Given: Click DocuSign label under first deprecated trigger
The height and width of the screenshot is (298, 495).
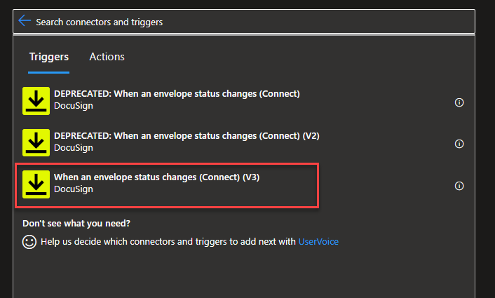Looking at the screenshot, I should 74,106.
